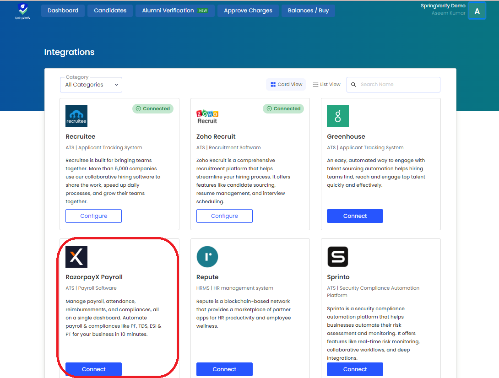
Task: Open Approve Charges page
Action: pyautogui.click(x=248, y=11)
